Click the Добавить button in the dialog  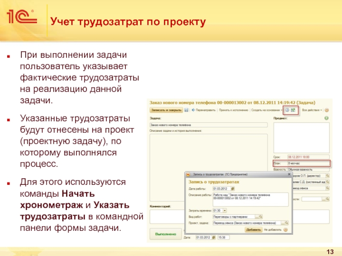pyautogui.click(x=254, y=230)
